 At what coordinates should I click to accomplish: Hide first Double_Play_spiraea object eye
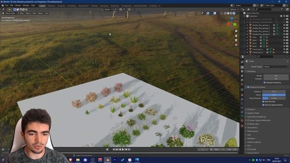(x=284, y=25)
